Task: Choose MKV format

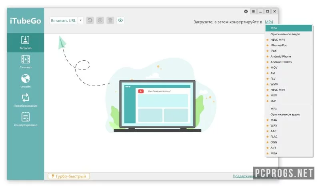Action: coord(288,95)
